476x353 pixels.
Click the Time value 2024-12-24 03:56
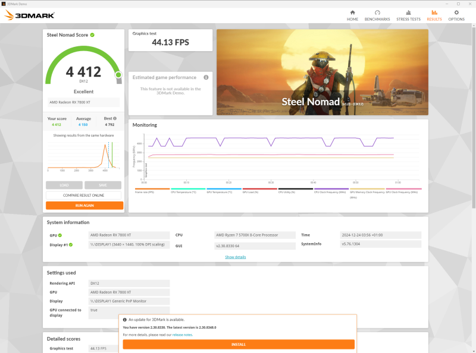tap(380, 235)
